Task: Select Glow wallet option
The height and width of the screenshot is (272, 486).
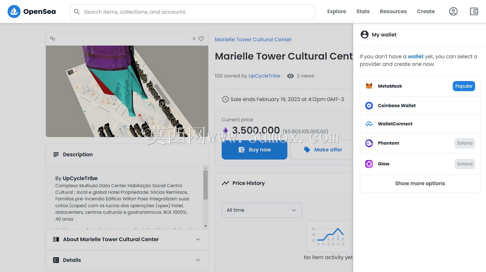Action: [420, 164]
